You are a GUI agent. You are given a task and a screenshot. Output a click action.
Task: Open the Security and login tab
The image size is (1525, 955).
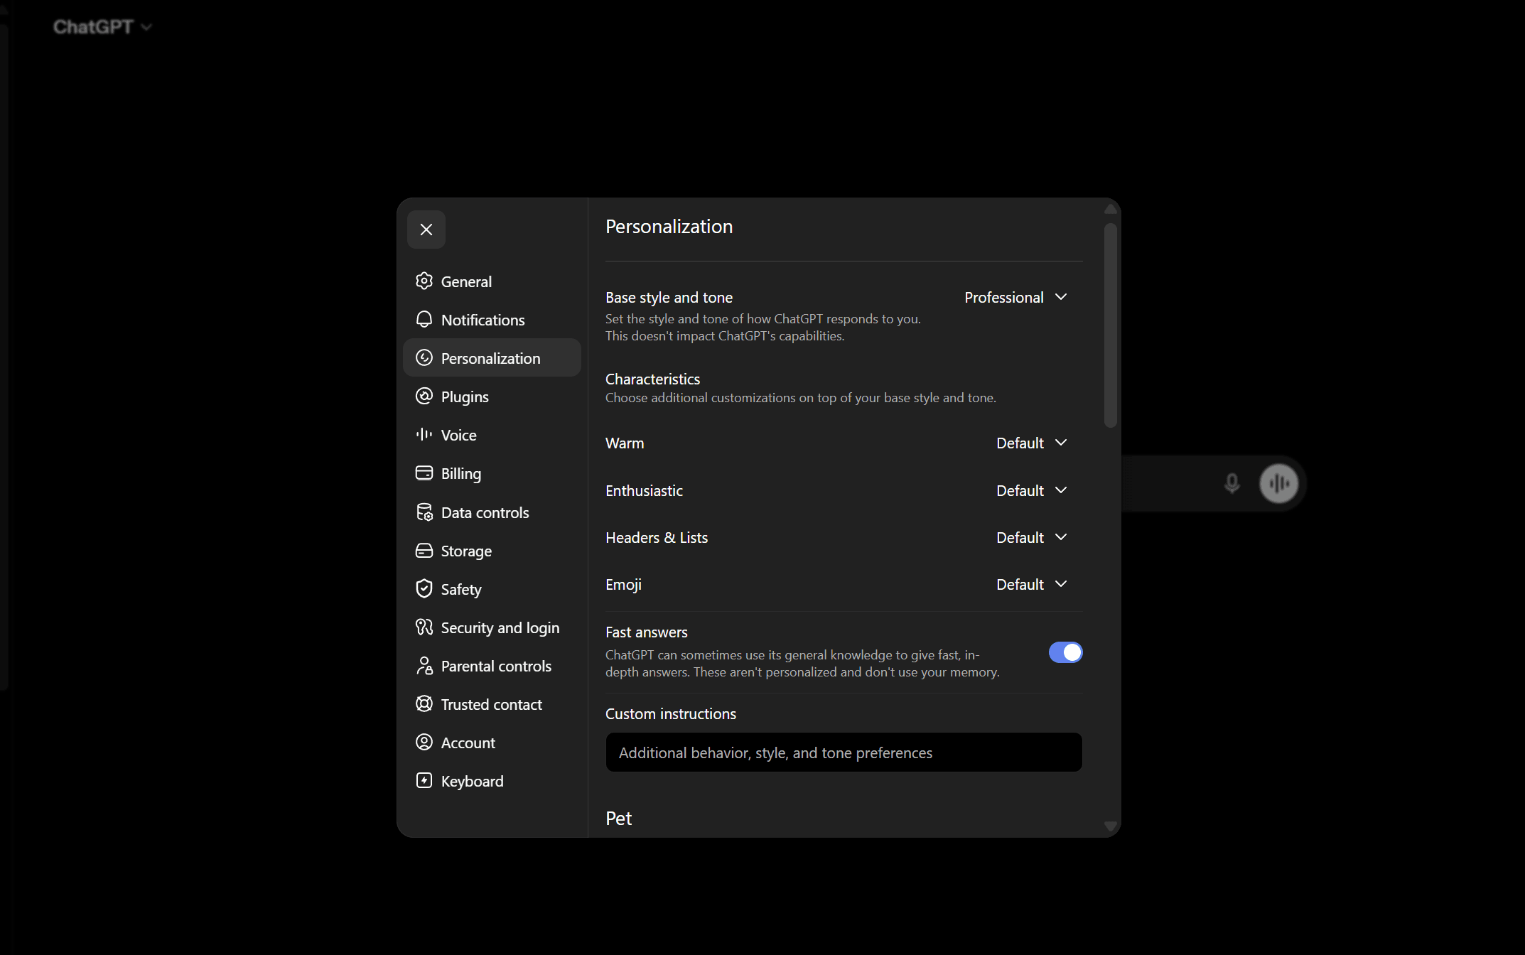tap(492, 627)
